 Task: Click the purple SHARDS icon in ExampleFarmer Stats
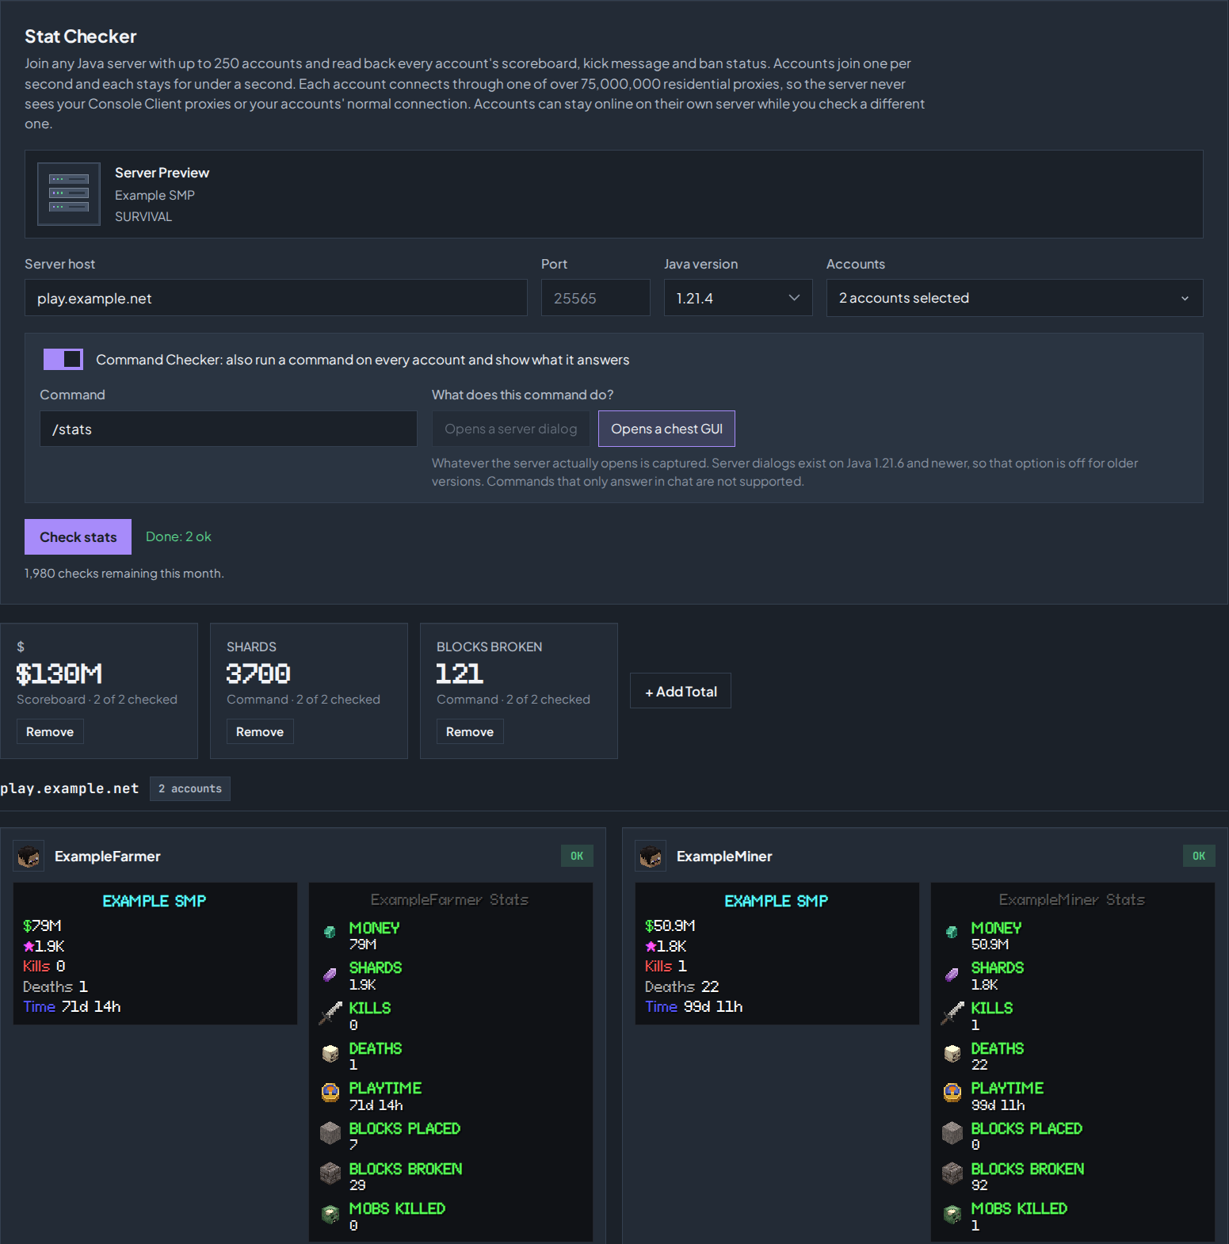point(330,974)
